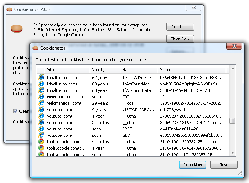Close the front Cookienator dialog with the red X

point(234,46)
